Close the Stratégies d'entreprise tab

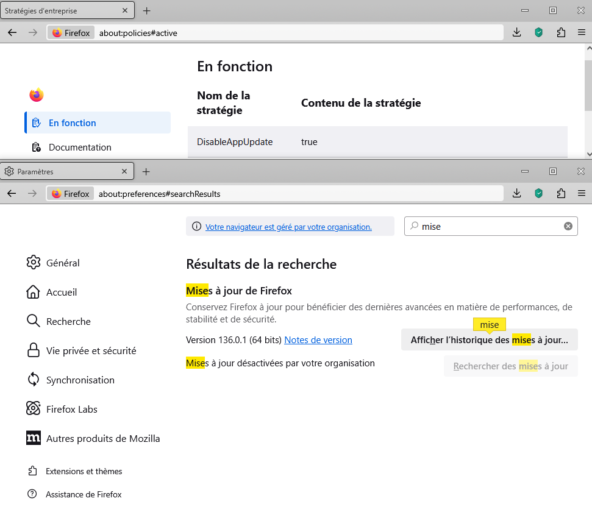pos(125,11)
